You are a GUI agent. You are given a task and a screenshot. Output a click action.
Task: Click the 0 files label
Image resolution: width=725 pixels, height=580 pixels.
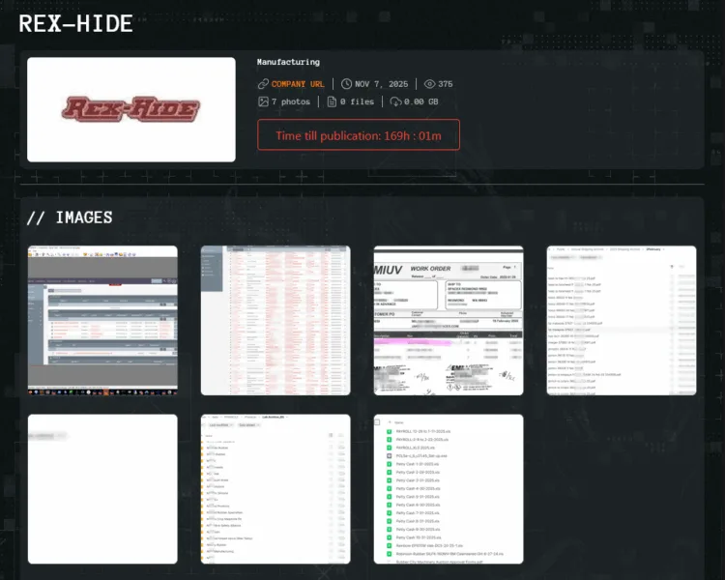click(357, 101)
